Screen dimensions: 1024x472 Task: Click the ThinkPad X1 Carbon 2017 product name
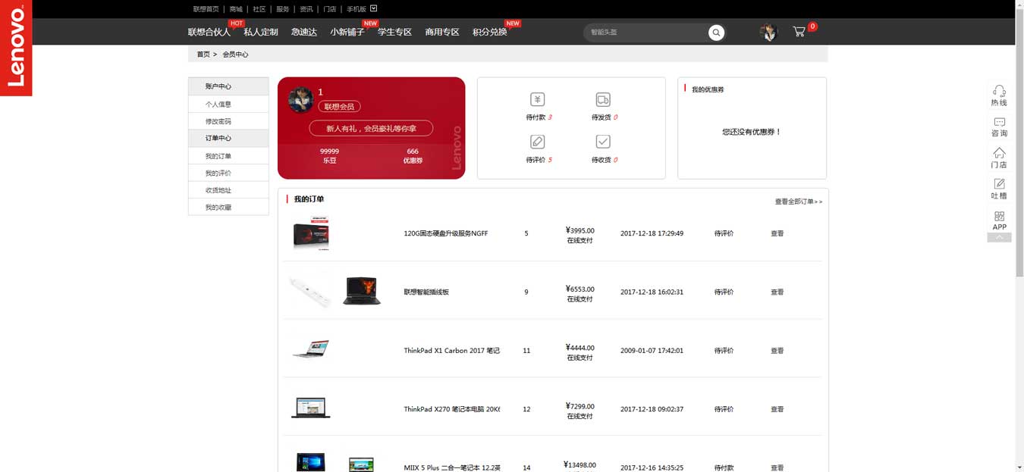pos(451,351)
